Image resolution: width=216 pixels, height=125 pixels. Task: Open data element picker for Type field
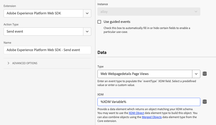coord(205,74)
